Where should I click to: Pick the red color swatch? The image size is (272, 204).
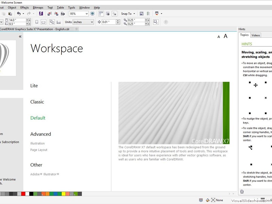point(23,194)
